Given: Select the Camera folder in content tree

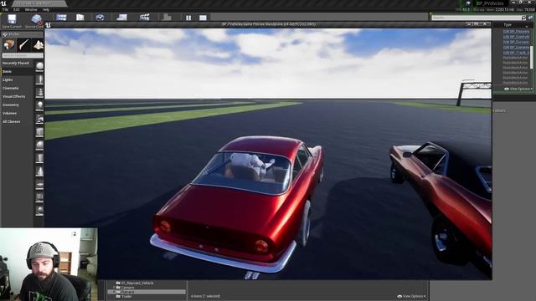Looking at the screenshot, I should click(x=127, y=288).
